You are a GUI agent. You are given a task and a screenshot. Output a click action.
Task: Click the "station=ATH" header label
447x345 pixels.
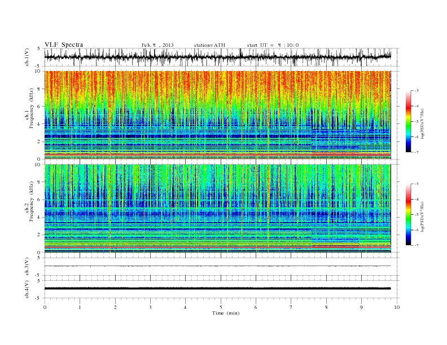tap(209, 45)
